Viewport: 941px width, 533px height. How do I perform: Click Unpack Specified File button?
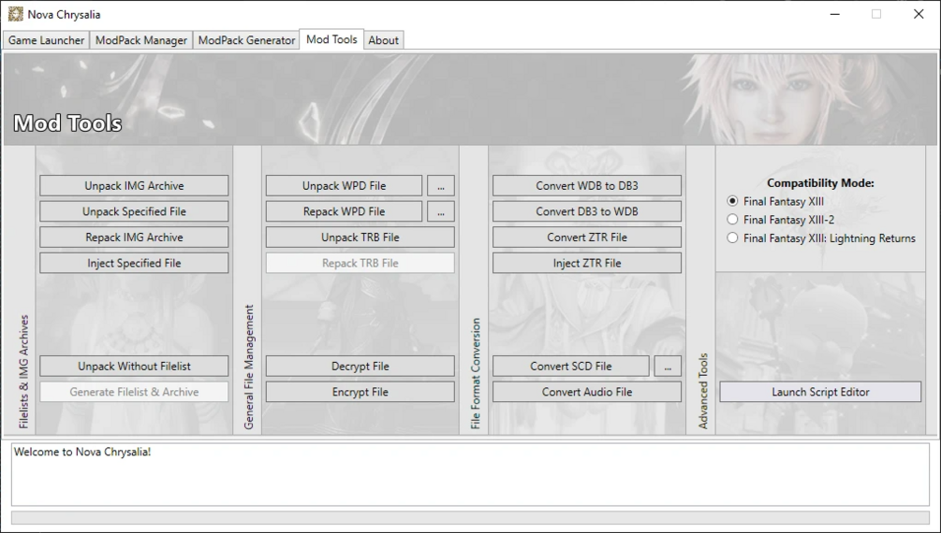point(134,211)
